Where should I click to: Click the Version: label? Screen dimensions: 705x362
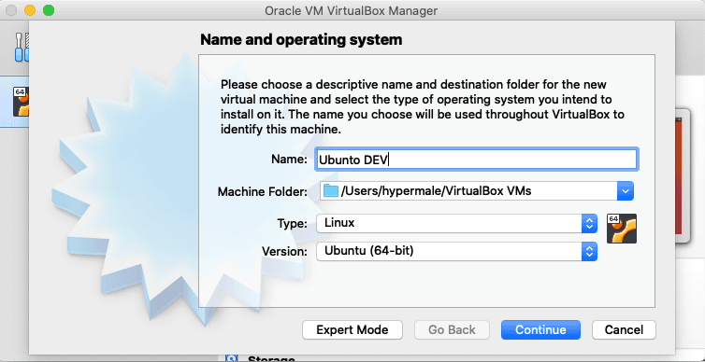[284, 251]
